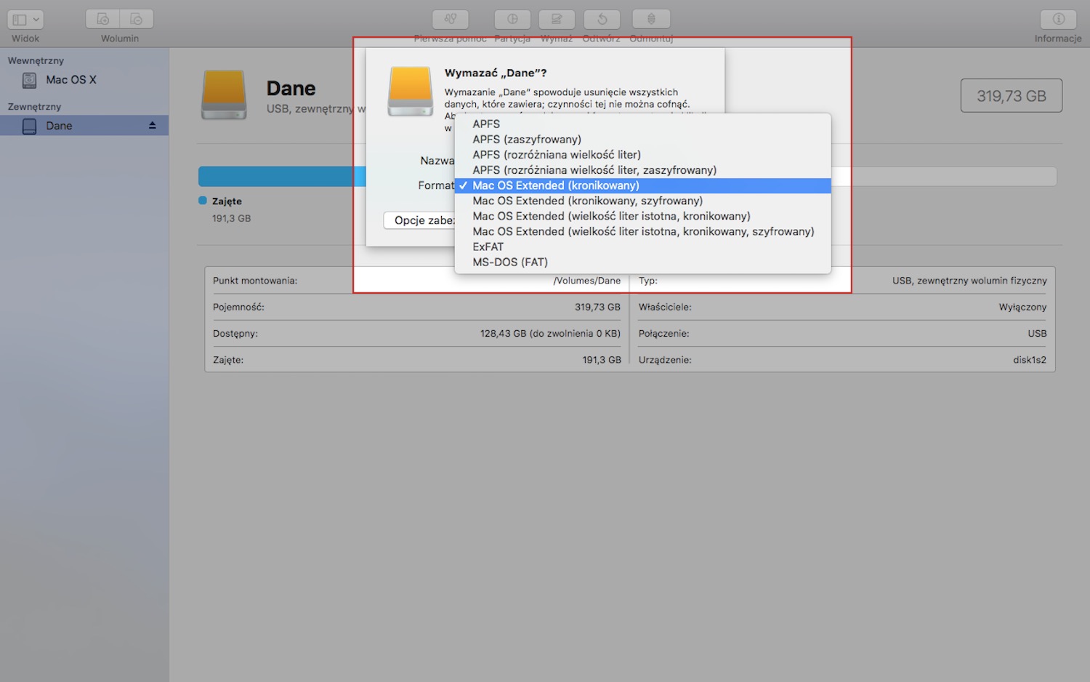
Task: Pick Mac OS Extended (kronikowany, szyfrowany)
Action: [x=587, y=201]
